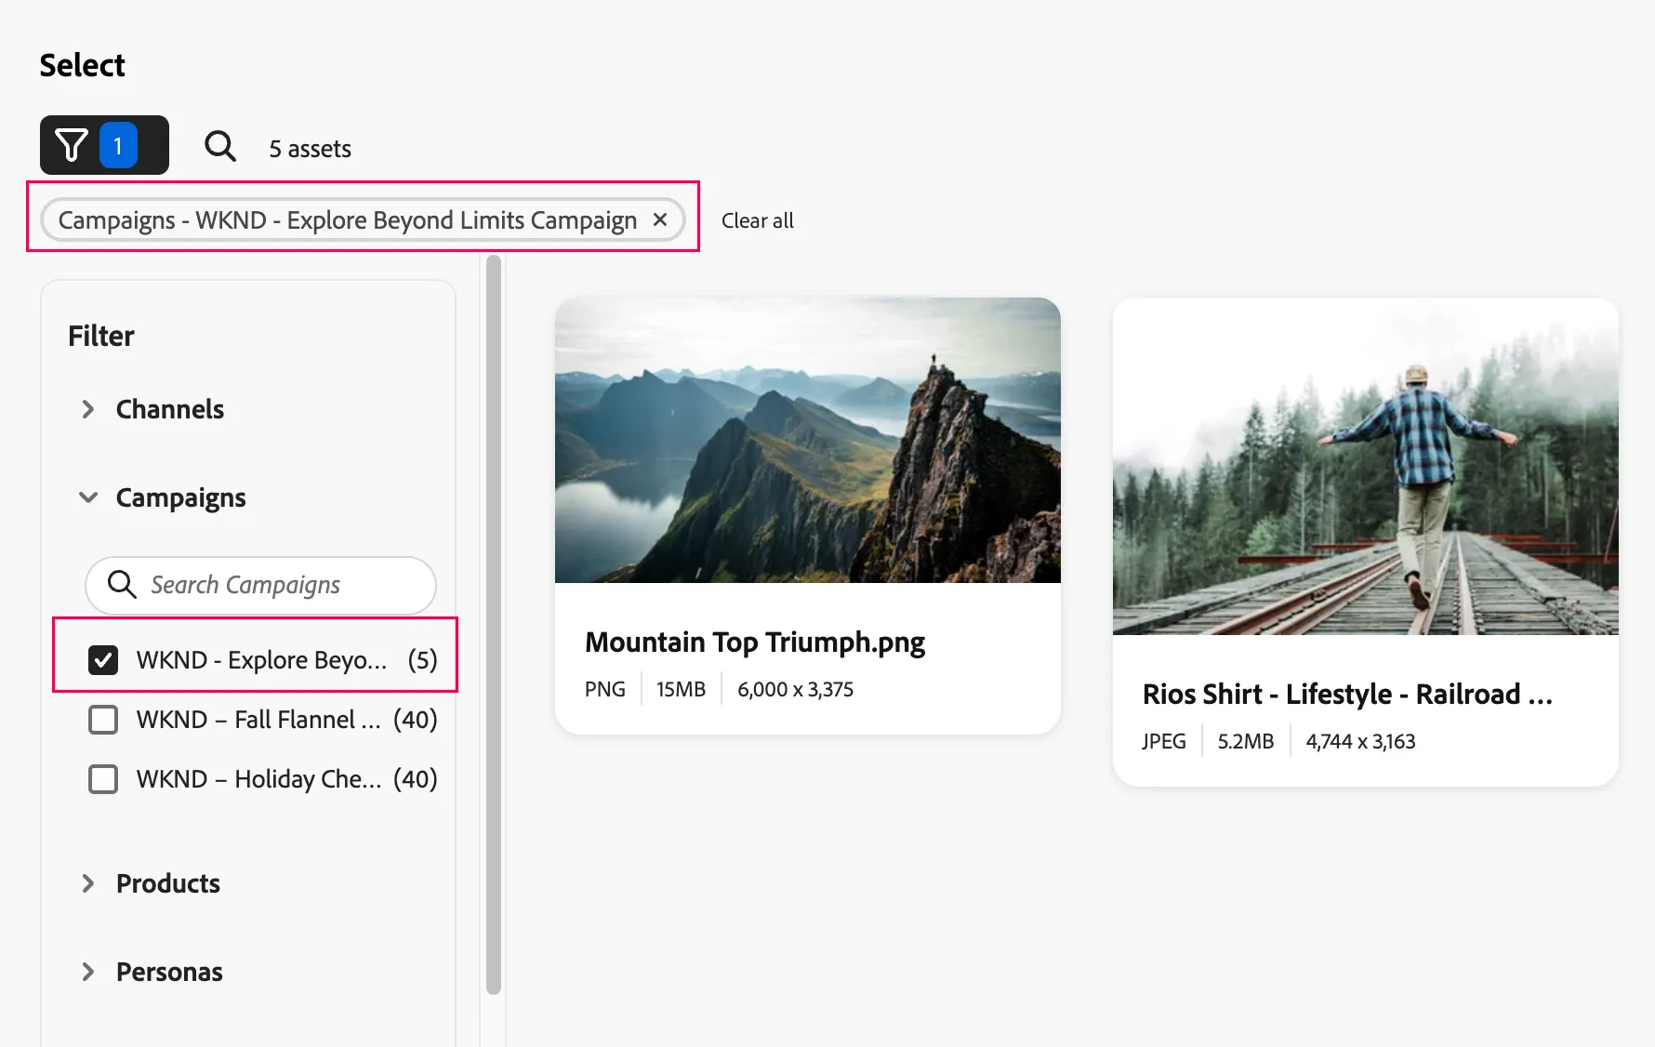Open the Rios Shirt railroad thumbnail
Image resolution: width=1655 pixels, height=1047 pixels.
coord(1366,466)
